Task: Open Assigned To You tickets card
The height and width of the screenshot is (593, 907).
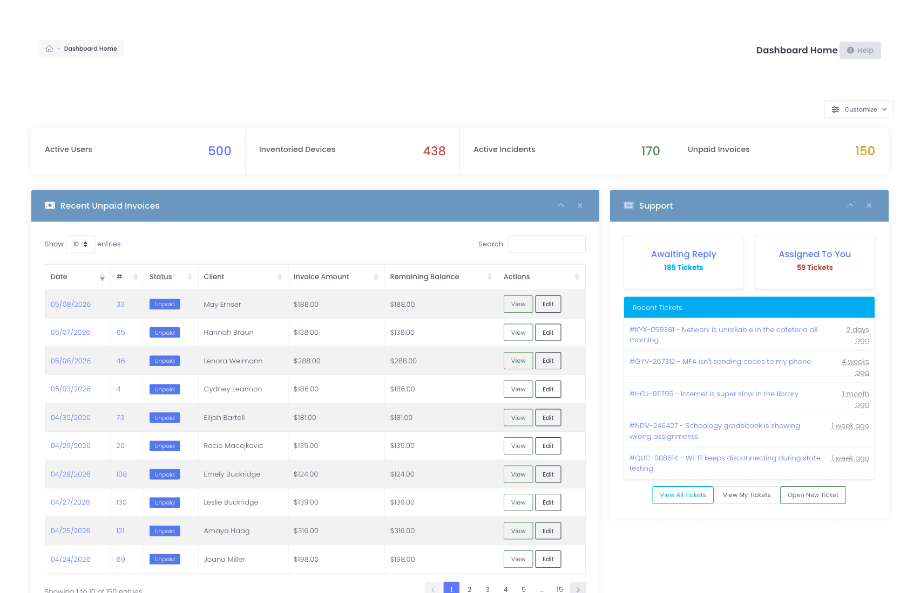Action: point(815,262)
